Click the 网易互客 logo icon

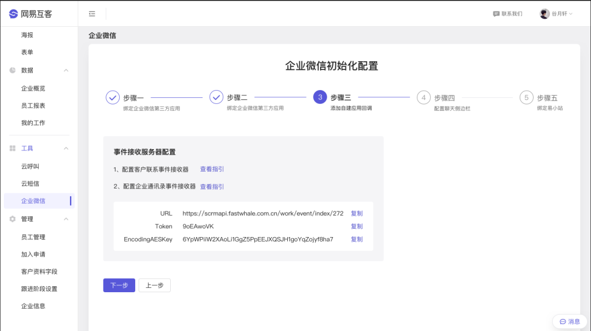point(13,14)
